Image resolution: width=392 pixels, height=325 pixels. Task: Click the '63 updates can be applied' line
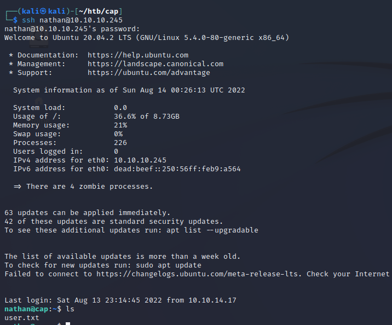coord(87,213)
